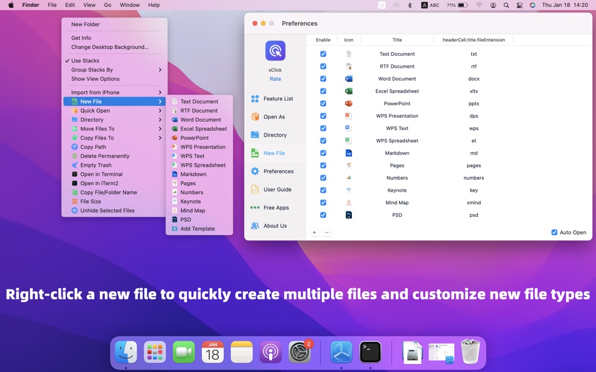The image size is (596, 372).
Task: Open Podcasts from the Dock
Action: click(x=270, y=352)
